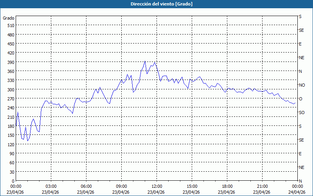Click the 270 degree tick label
This screenshot has width=313, height=196.
coord(10,99)
